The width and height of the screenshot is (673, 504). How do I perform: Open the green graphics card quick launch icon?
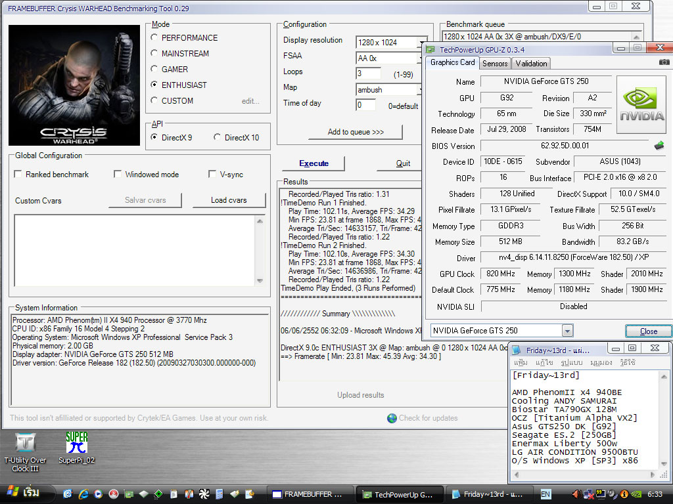click(128, 494)
